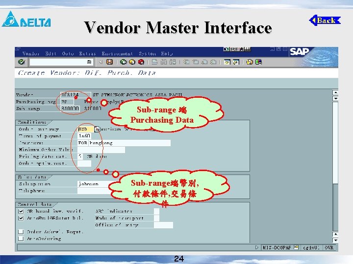This screenshot has height=264, width=353.
Task: Click the command input field in the toolbar
Action: click(x=61, y=62)
